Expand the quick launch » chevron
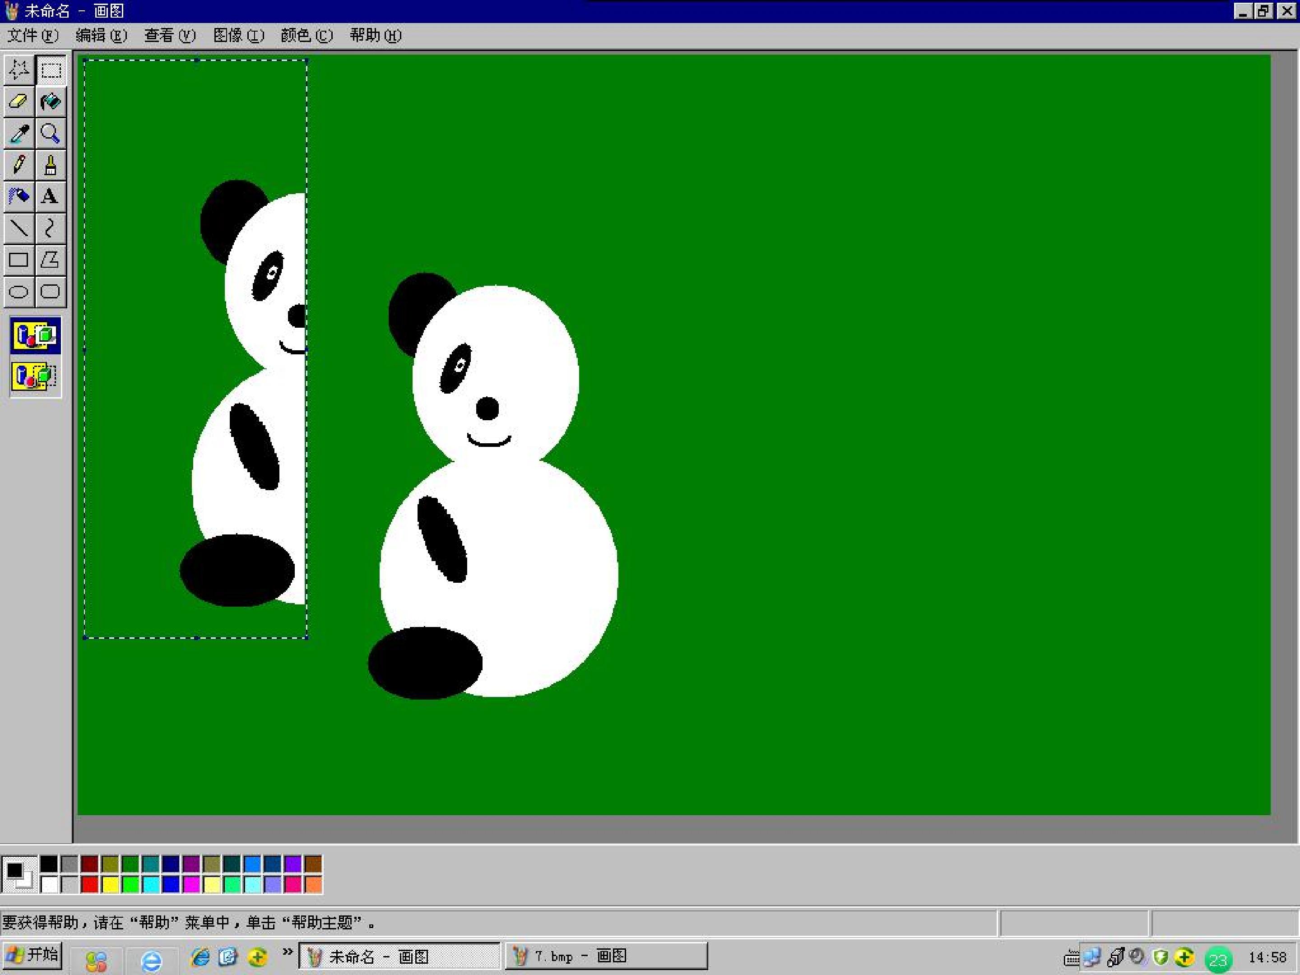This screenshot has width=1300, height=975. (288, 952)
